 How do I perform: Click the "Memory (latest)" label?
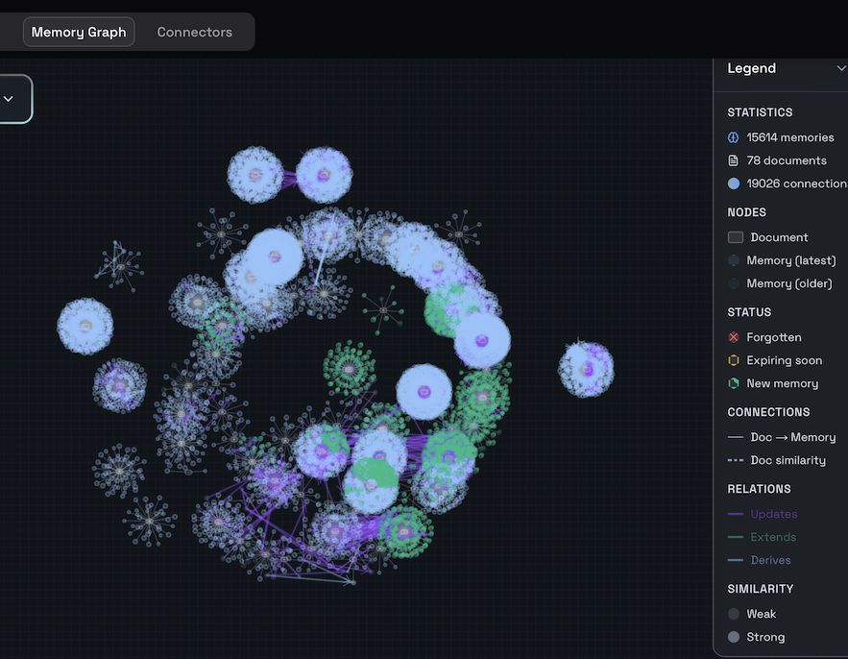click(791, 260)
